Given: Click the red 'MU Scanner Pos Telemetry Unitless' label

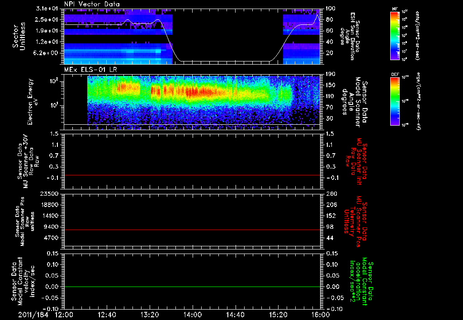Looking at the screenshot, I should (x=355, y=221).
